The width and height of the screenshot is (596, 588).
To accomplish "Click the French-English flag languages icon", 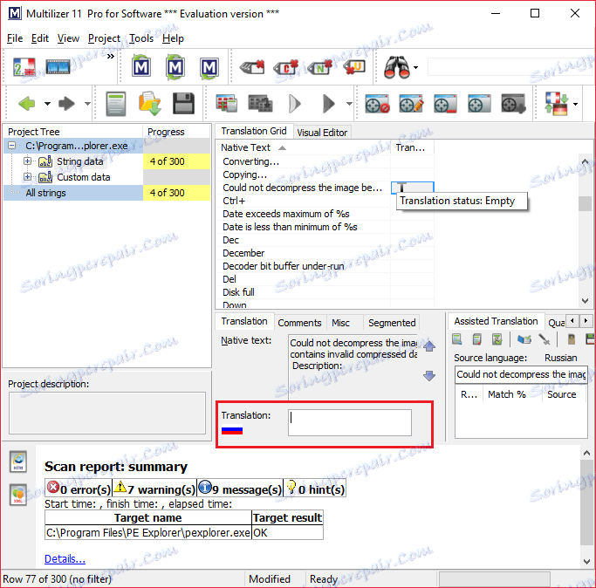I will tap(24, 67).
